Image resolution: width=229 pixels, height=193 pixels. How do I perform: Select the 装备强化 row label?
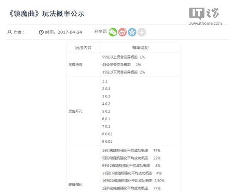click(74, 184)
